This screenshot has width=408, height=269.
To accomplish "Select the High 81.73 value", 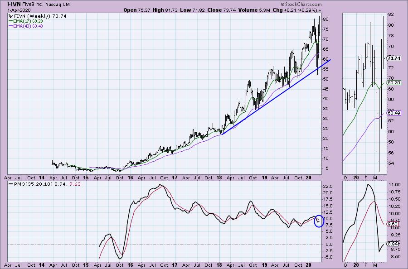I will click(x=165, y=10).
